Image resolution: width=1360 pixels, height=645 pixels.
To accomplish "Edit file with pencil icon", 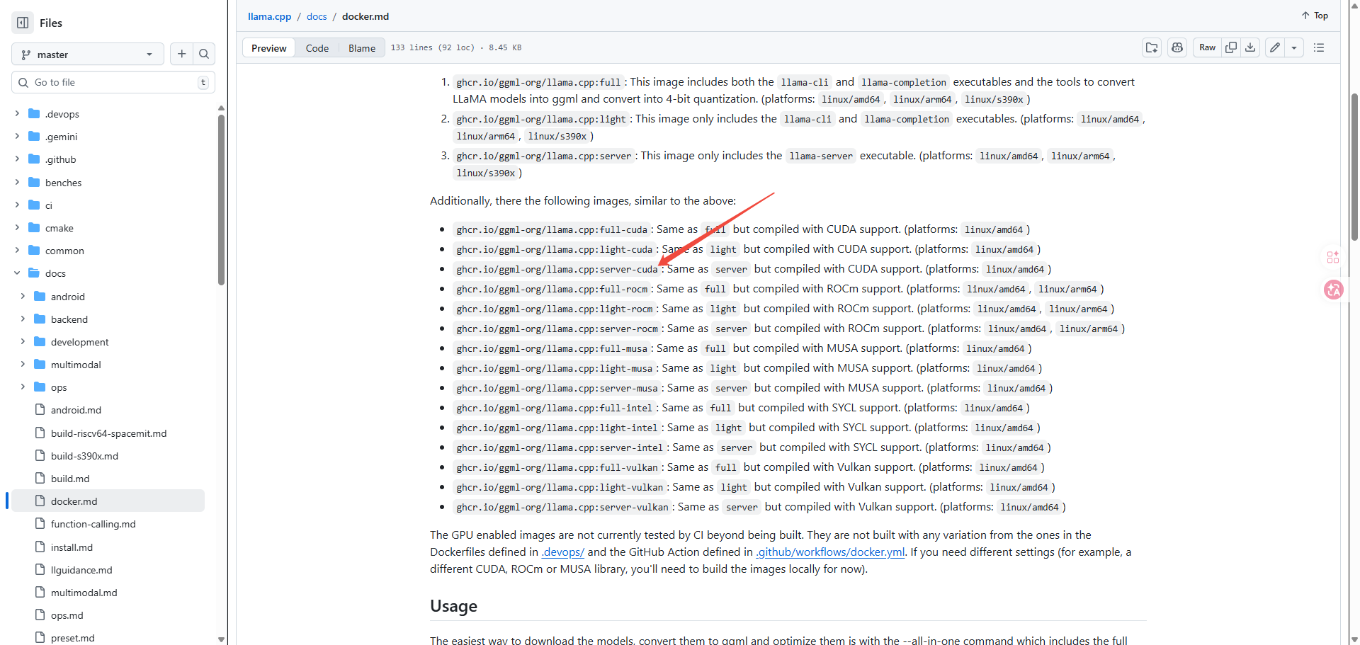I will [x=1275, y=47].
